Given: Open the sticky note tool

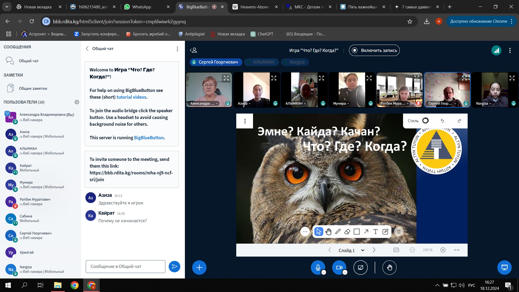Looking at the screenshot, I should 385,232.
